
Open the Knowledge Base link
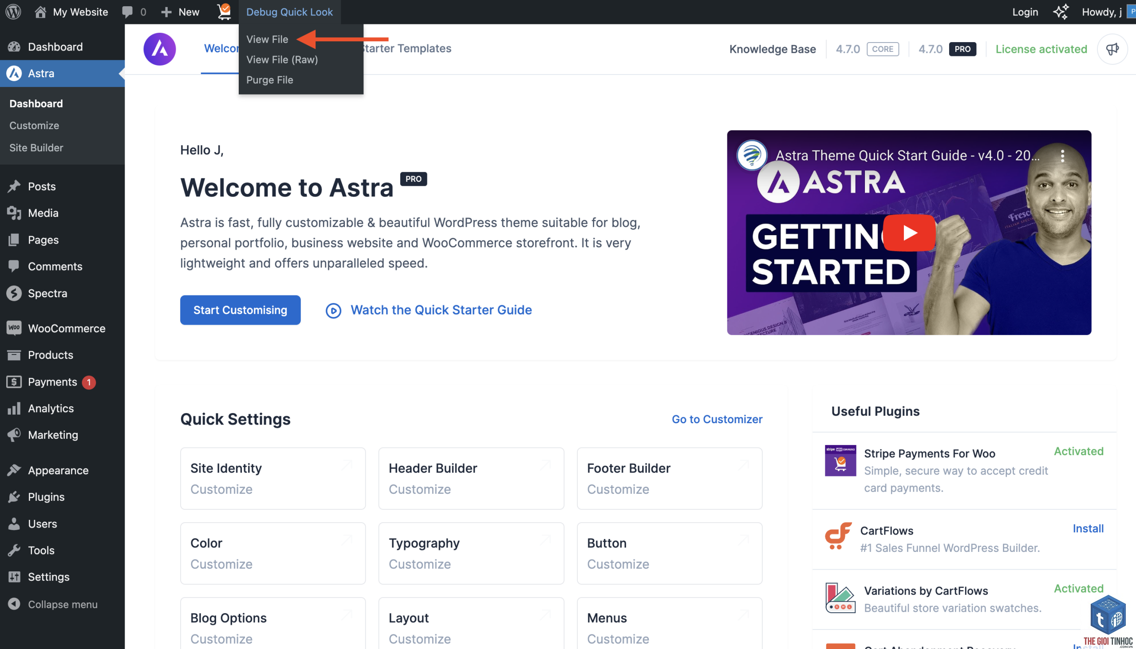tap(772, 49)
